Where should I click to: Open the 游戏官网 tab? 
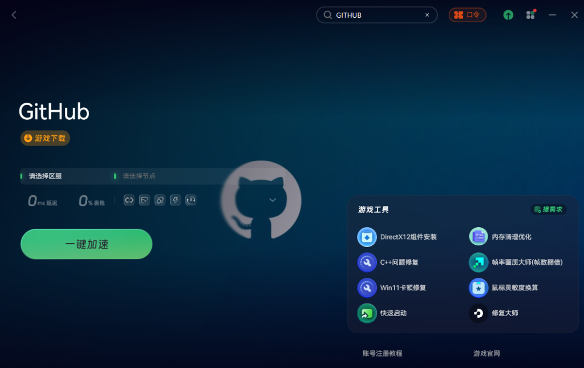(486, 354)
